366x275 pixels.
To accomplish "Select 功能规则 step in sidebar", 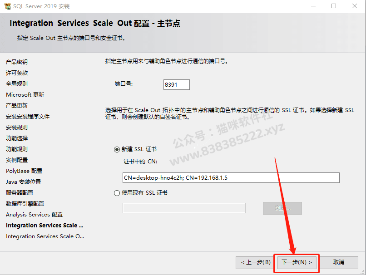I will tap(17, 149).
